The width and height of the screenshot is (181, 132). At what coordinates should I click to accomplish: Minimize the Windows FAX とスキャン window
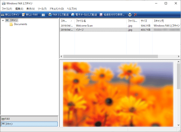[x=156, y=3]
